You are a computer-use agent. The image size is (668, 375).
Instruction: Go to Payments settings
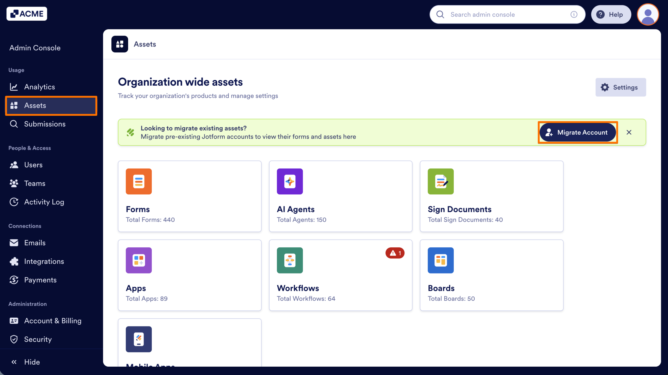pos(51,280)
